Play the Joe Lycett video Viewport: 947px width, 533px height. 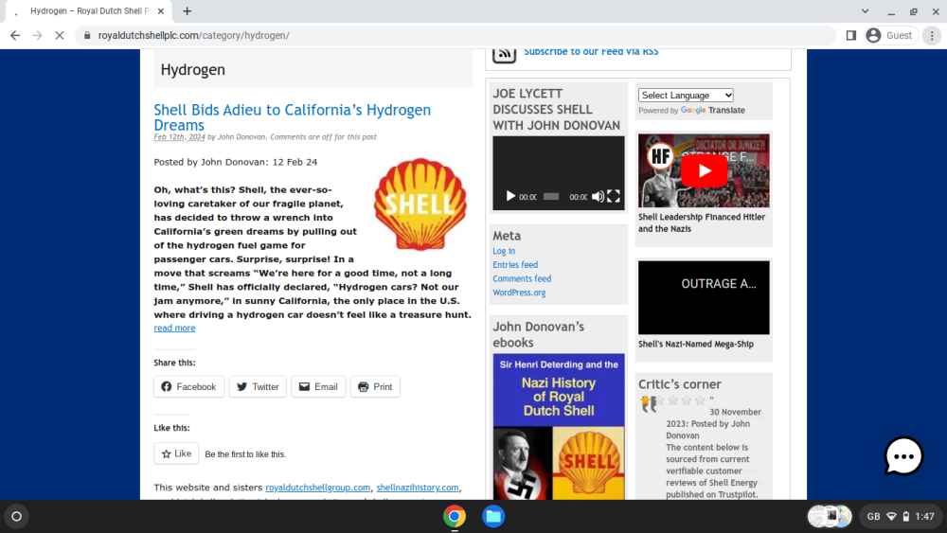[510, 196]
